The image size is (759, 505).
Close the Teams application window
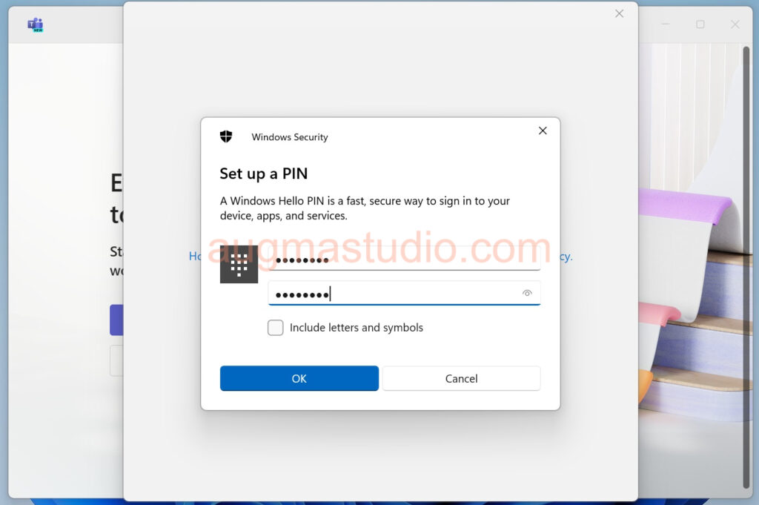(x=735, y=24)
